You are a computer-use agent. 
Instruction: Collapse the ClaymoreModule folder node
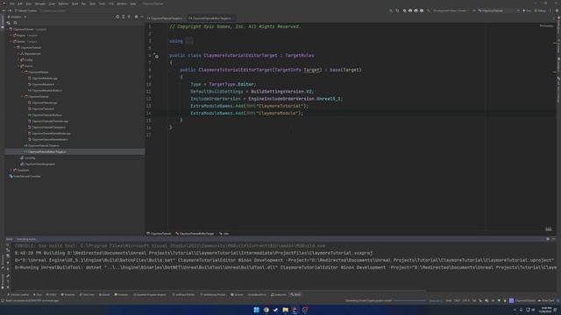click(x=22, y=72)
